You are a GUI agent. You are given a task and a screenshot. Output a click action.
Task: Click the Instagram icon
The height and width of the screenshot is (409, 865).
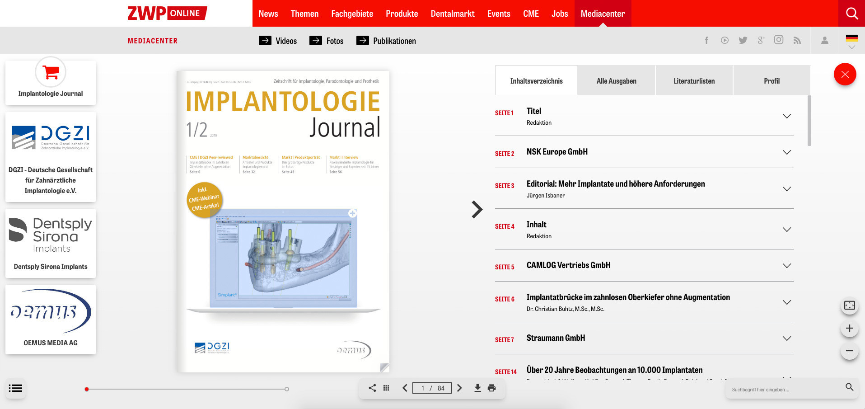[779, 40]
